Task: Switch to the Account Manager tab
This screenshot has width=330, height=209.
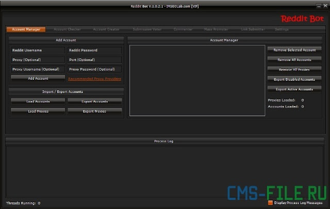Action: click(26, 29)
